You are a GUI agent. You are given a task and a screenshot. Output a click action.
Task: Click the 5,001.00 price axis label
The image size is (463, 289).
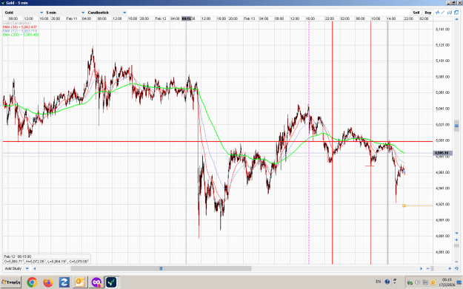click(442, 140)
